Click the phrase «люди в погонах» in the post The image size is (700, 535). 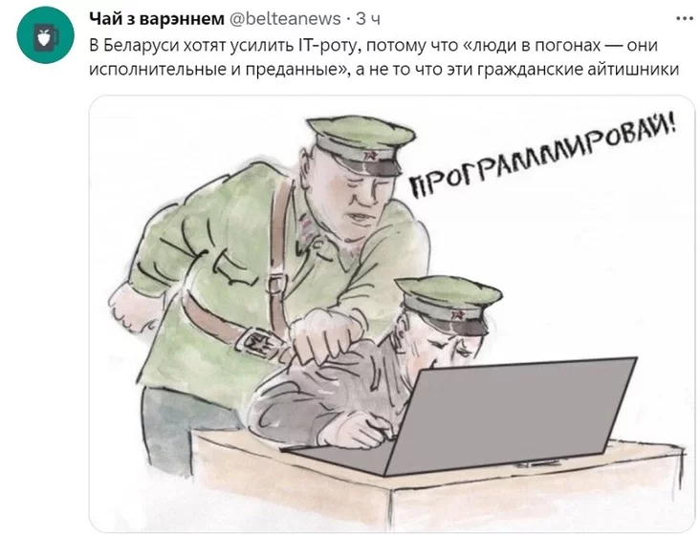tap(533, 45)
